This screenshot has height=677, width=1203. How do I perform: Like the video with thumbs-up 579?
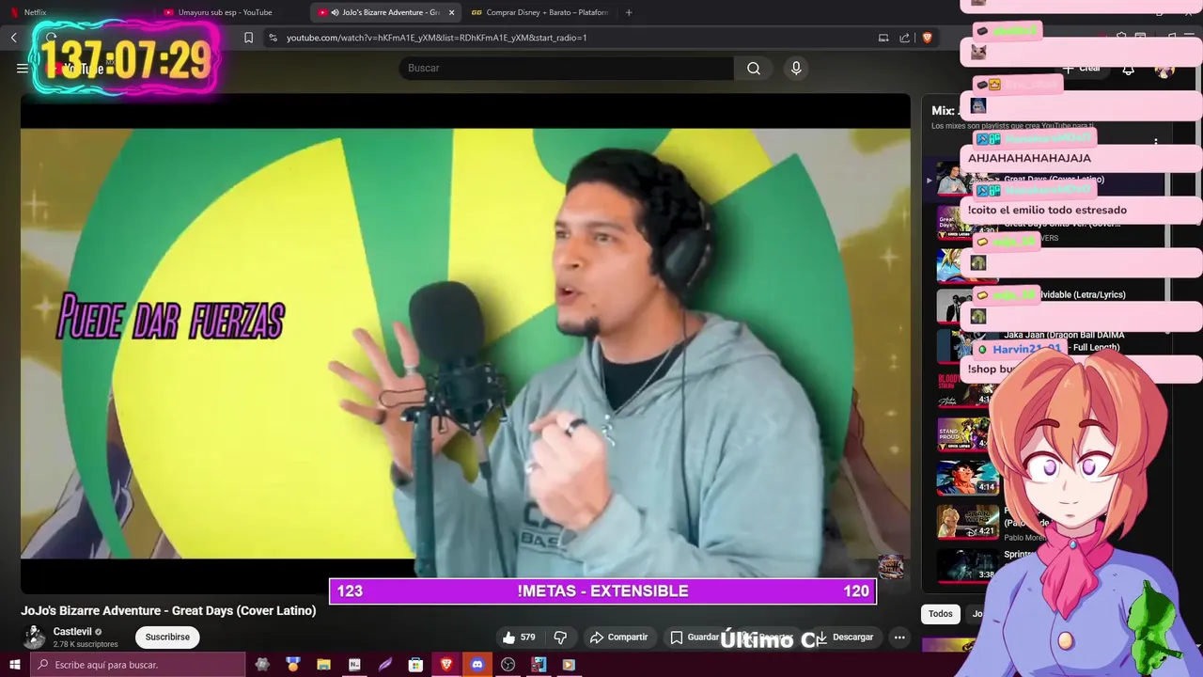pos(519,638)
